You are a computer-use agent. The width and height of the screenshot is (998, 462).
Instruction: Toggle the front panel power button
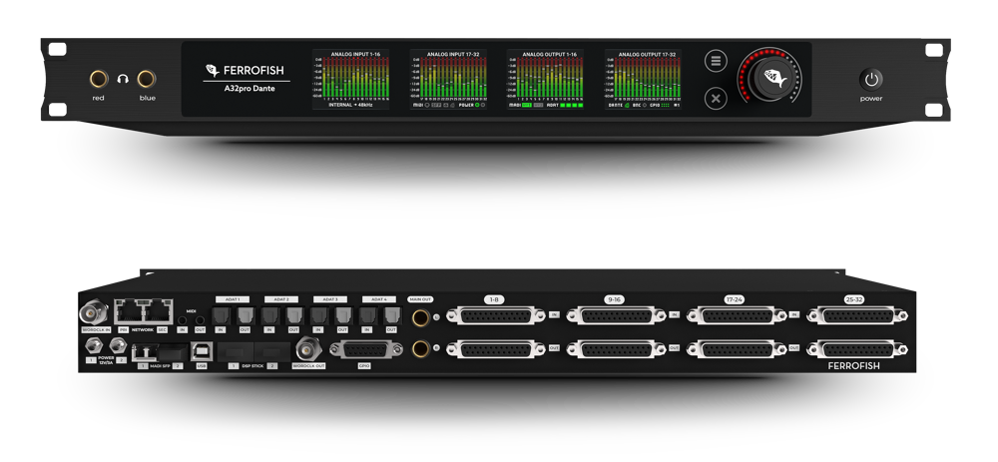click(x=871, y=80)
